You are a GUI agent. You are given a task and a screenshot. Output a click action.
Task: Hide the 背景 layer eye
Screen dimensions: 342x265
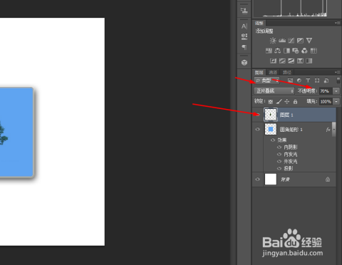tap(258, 180)
